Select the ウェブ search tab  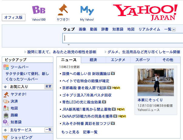click(69, 29)
